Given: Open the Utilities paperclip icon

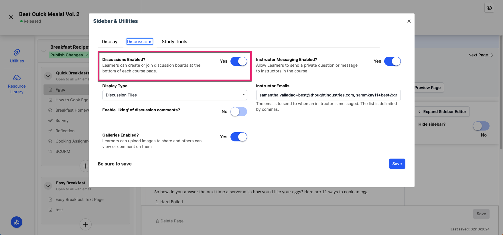Looking at the screenshot, I should [17, 52].
